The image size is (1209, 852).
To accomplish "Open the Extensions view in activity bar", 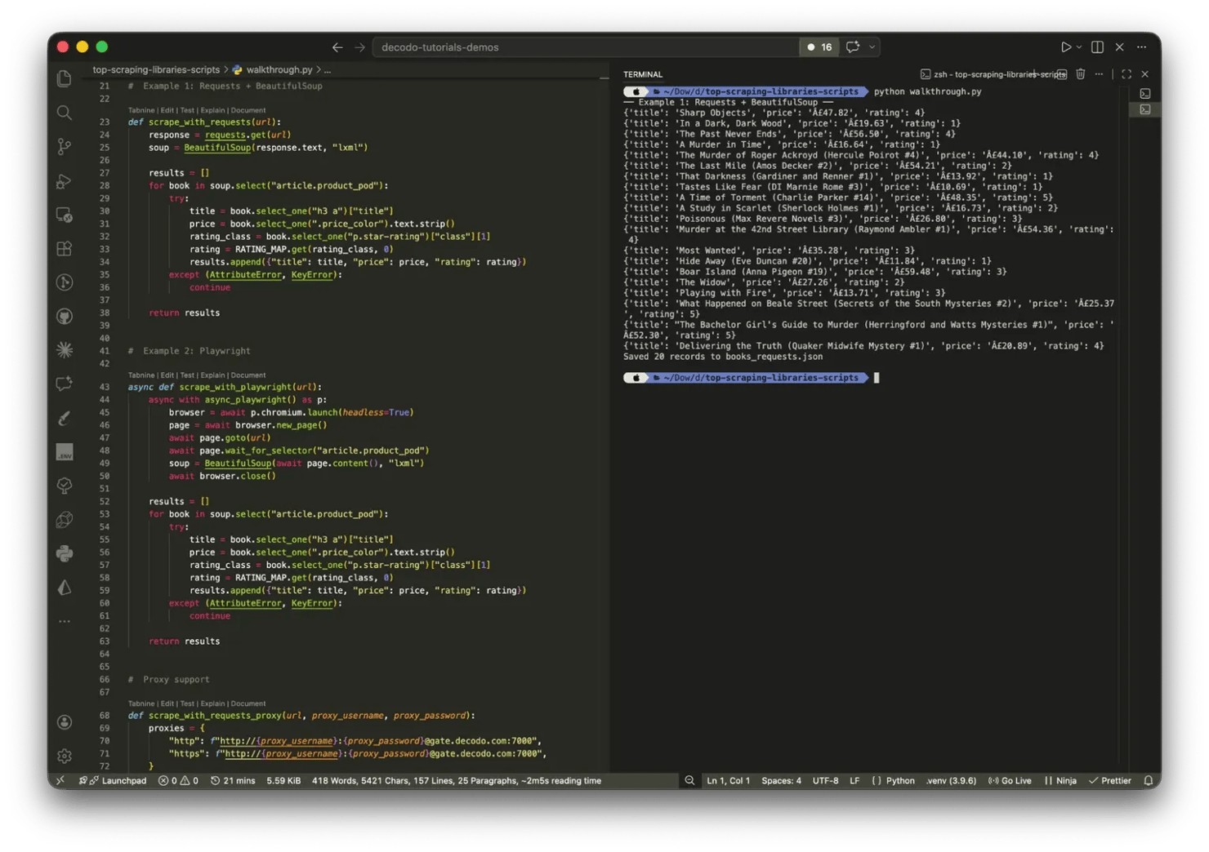I will 65,249.
